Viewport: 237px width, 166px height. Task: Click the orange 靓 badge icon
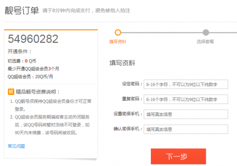click(x=11, y=91)
